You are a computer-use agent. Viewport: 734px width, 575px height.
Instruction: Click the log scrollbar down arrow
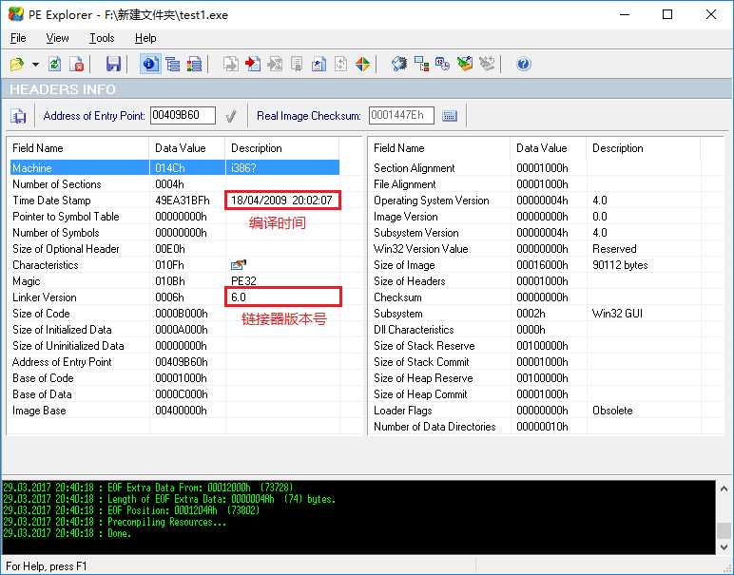724,546
